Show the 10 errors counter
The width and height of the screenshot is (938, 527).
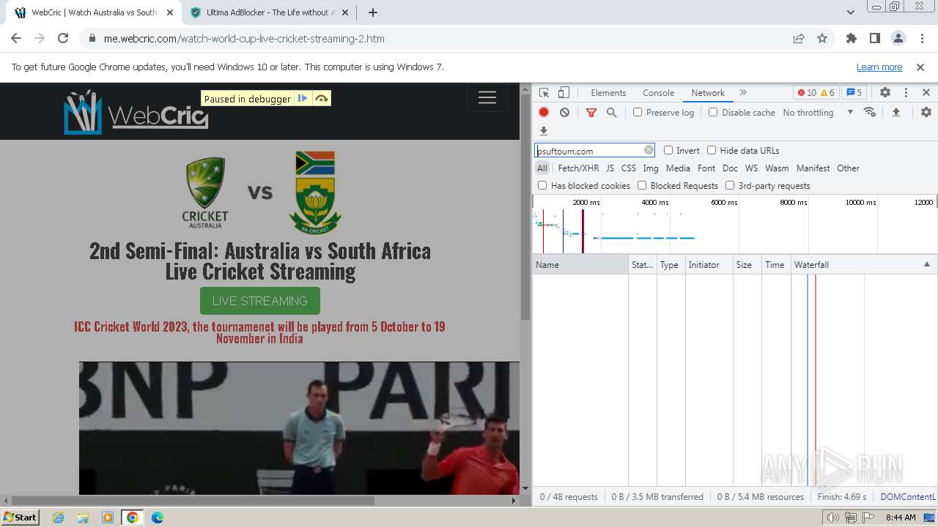(x=806, y=93)
